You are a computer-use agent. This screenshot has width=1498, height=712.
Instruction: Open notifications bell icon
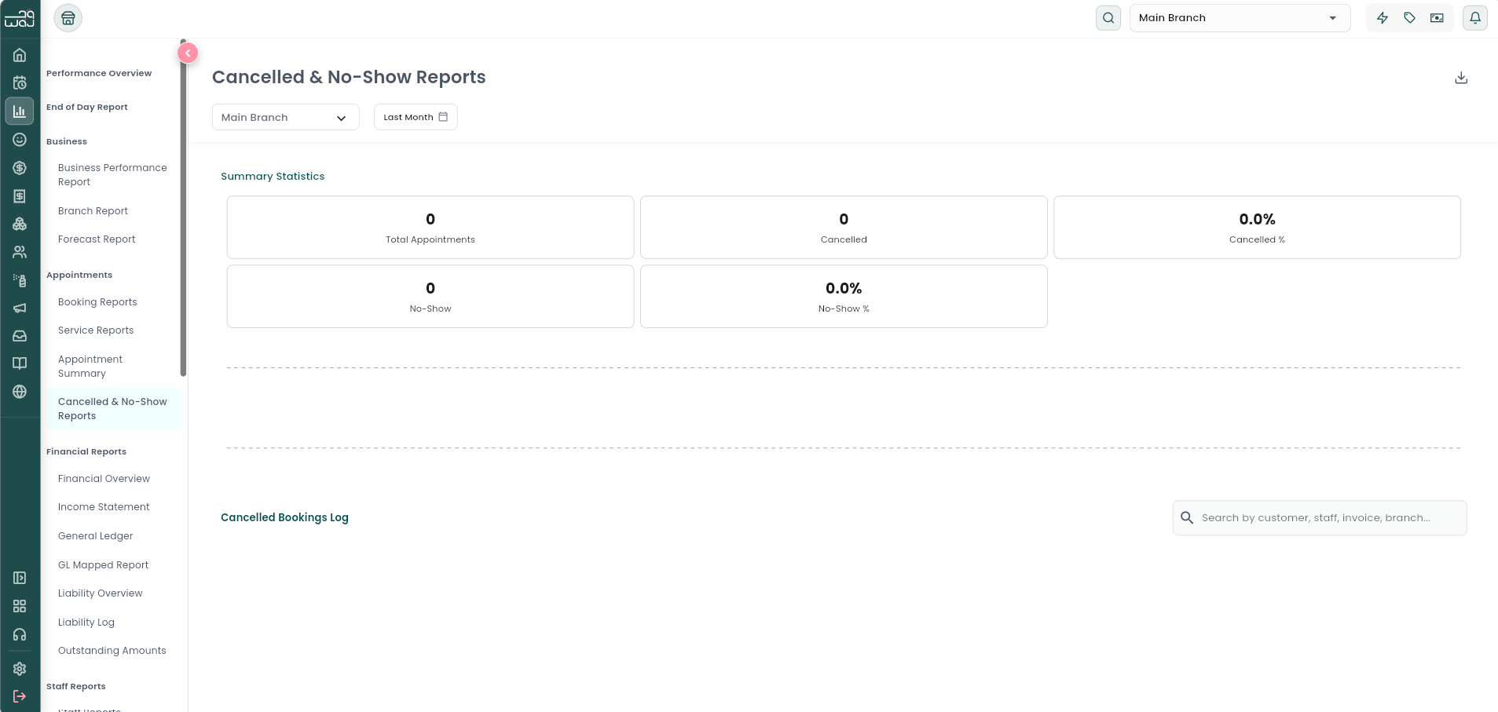tap(1475, 18)
